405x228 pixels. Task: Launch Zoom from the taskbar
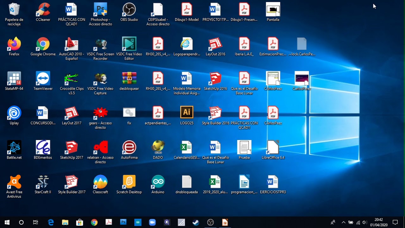[x=152, y=222]
